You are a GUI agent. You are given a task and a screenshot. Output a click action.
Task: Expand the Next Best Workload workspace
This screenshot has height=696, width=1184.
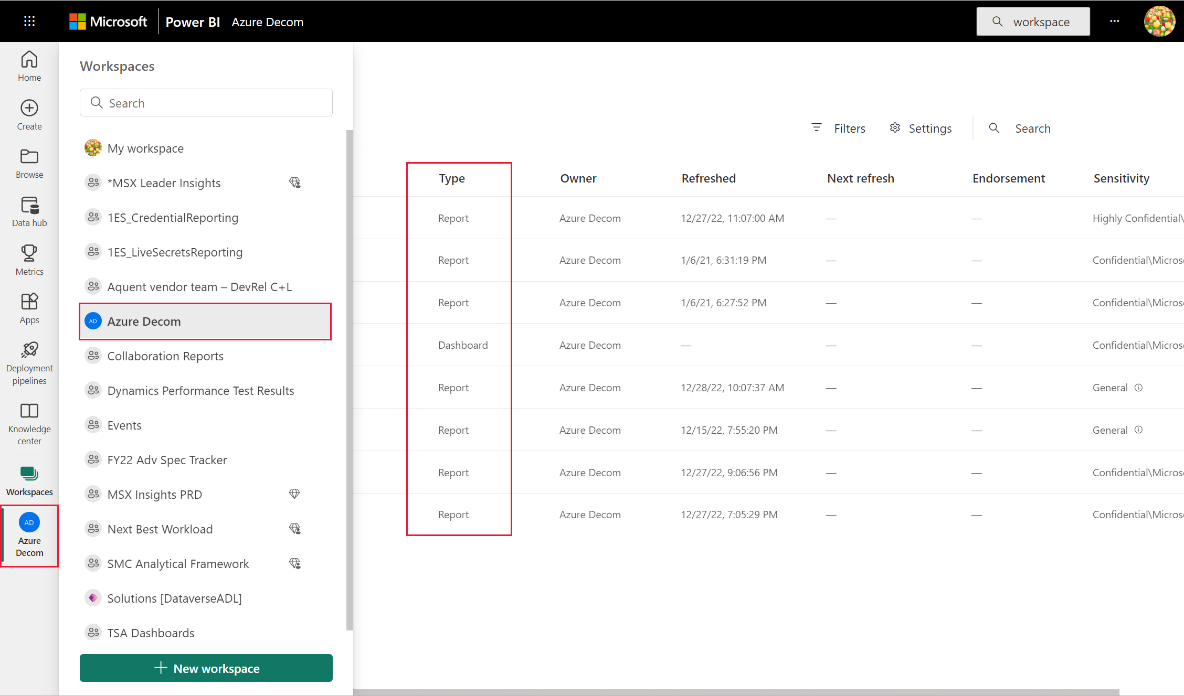pos(159,529)
